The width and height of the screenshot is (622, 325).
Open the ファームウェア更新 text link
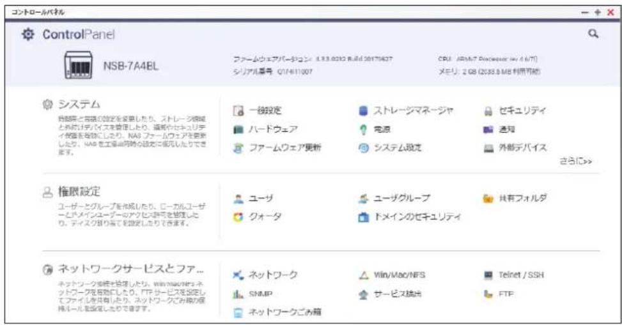point(285,148)
